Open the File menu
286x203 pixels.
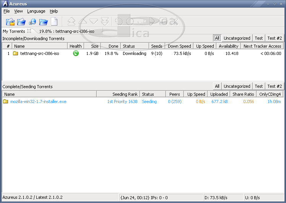click(x=6, y=11)
